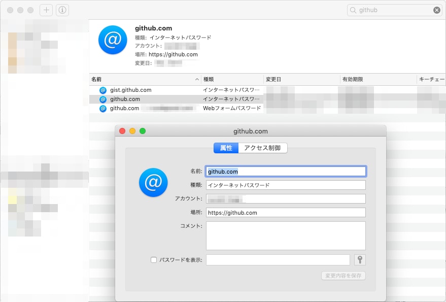Click the コメント text area
This screenshot has width=446, height=302.
(x=286, y=236)
